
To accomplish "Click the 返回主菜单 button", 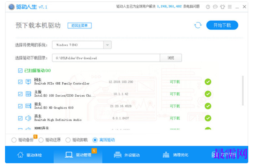I will (80, 26).
